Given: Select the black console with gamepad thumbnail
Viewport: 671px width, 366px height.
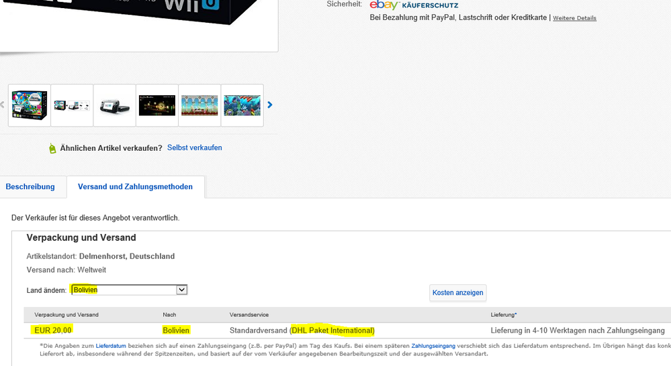Looking at the screenshot, I should point(114,105).
